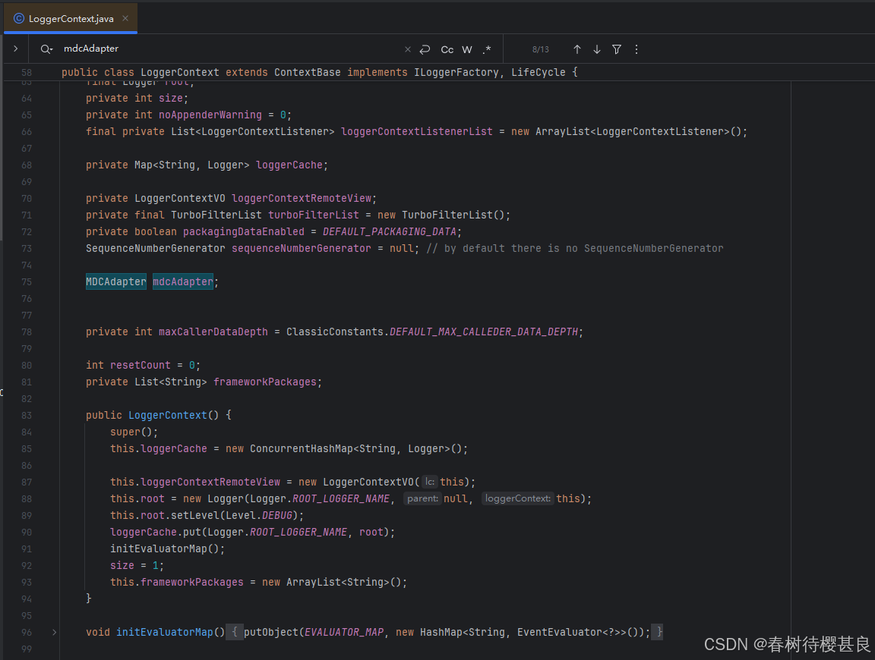Toggle Regex (.*) search option
The height and width of the screenshot is (660, 875).
(x=487, y=49)
